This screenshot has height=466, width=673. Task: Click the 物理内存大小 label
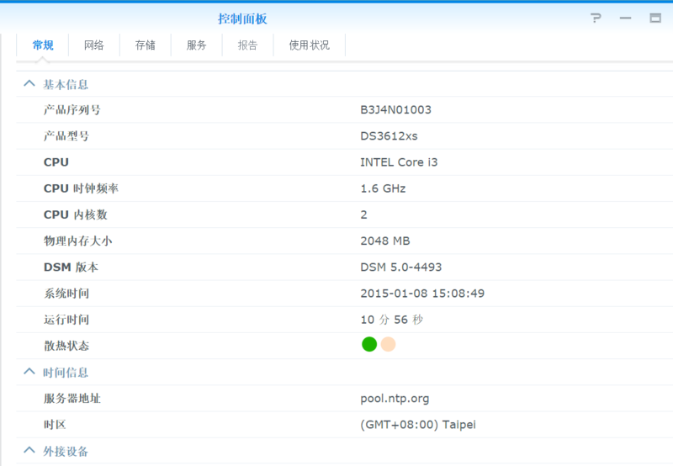tap(77, 241)
